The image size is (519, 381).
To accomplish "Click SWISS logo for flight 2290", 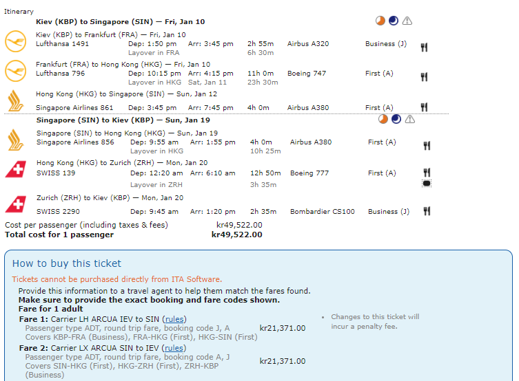I will 14,204.
